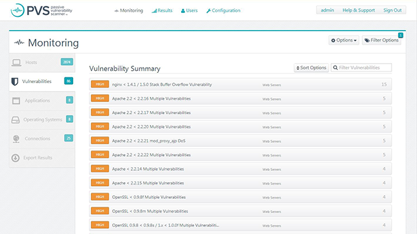
Task: Expand Apache 2.2 < 2.2.16 Multiple Vulnerabilities
Action: coord(240,98)
